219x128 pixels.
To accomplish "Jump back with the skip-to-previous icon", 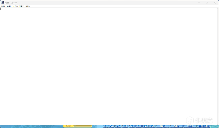I will click(x=125, y=126).
